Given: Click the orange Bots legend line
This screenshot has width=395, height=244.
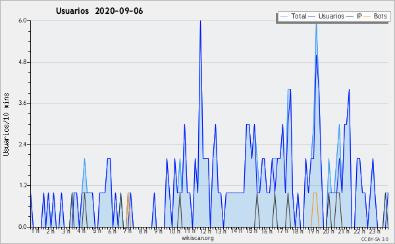Looking at the screenshot, I should (367, 16).
